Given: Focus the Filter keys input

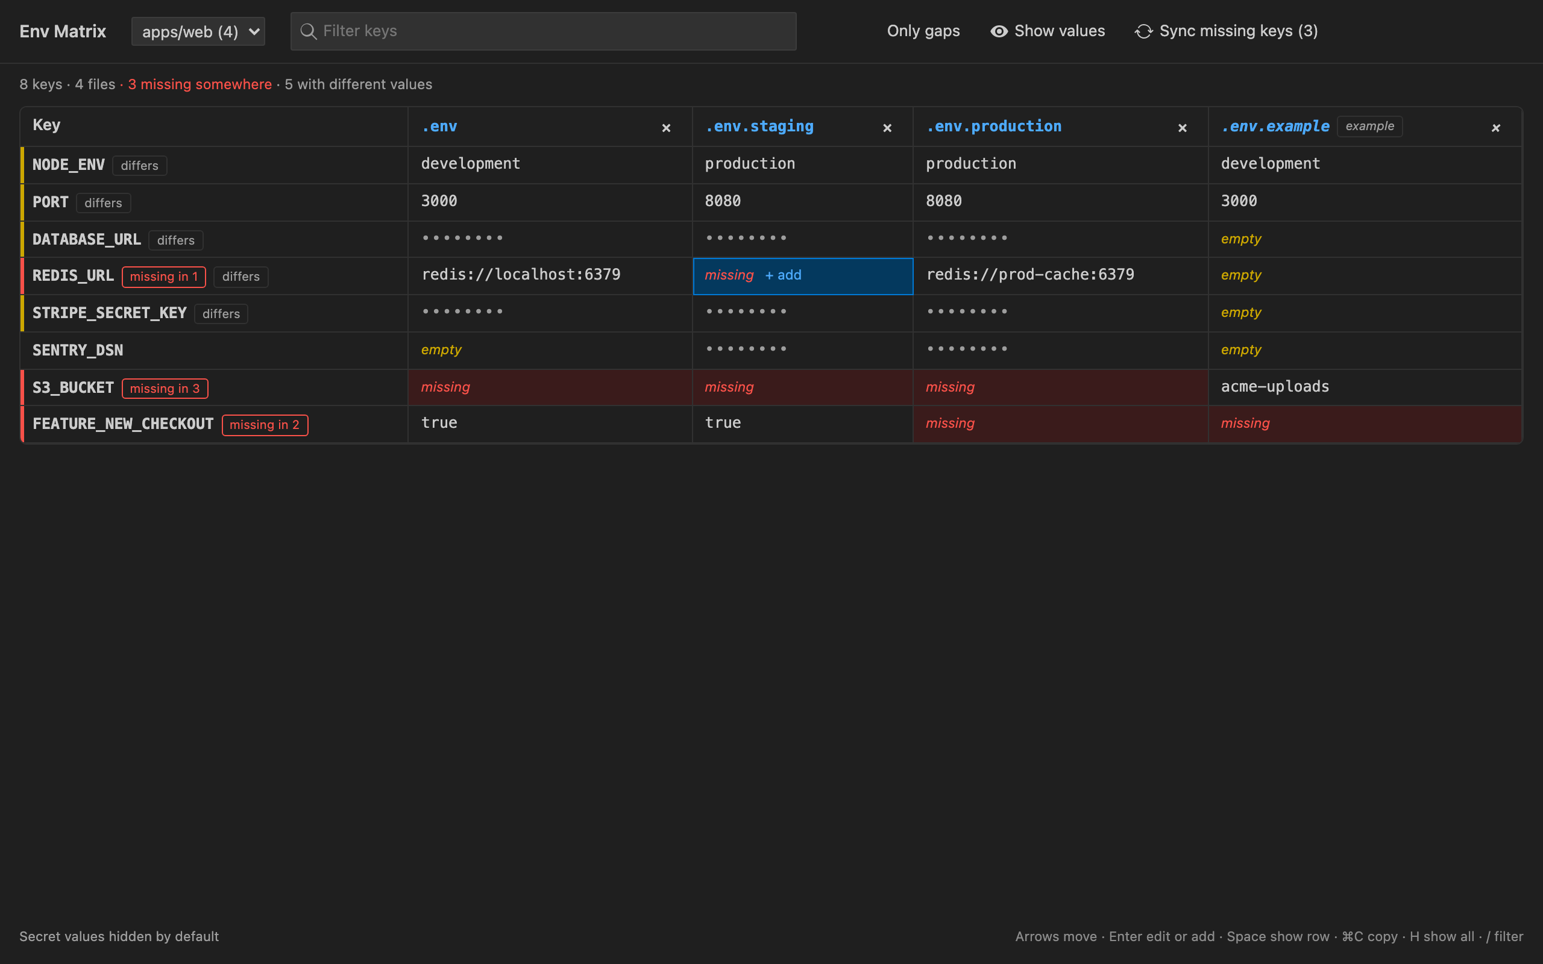Looking at the screenshot, I should click(x=543, y=31).
